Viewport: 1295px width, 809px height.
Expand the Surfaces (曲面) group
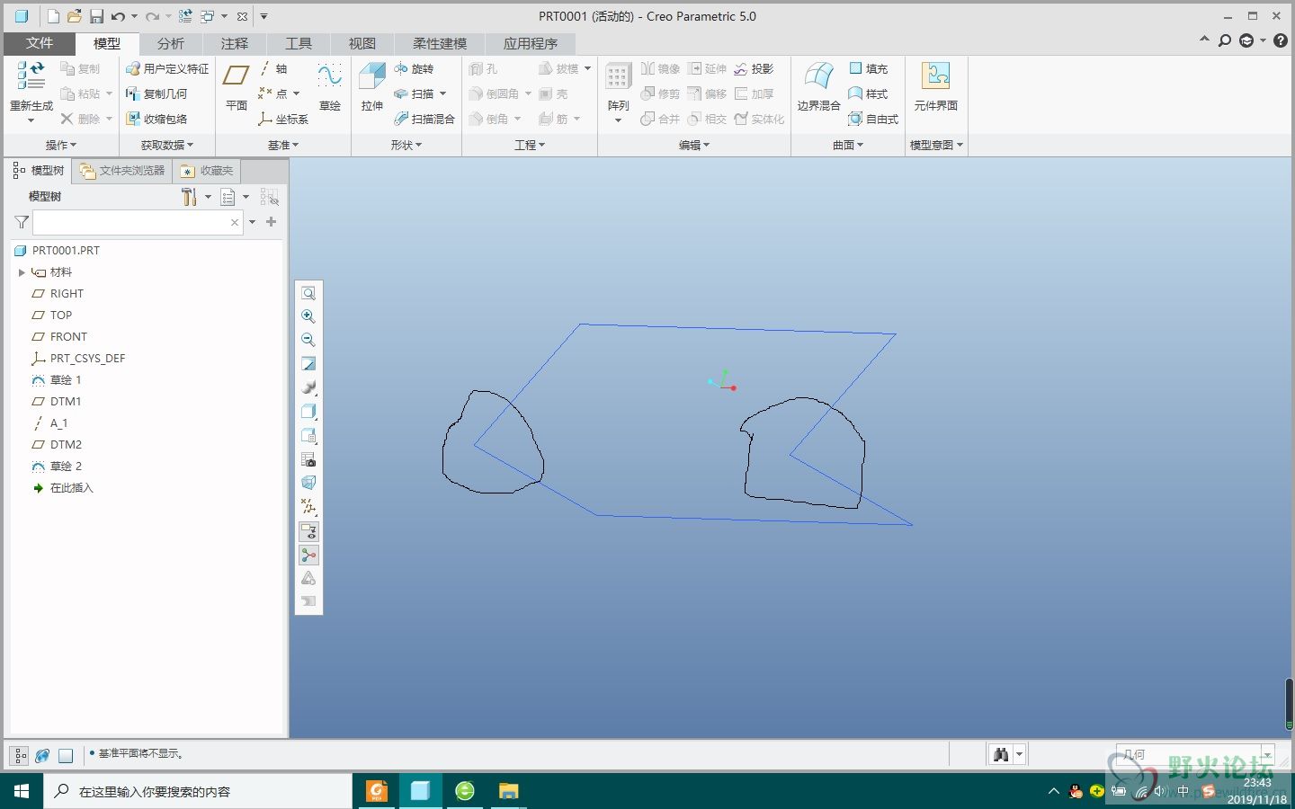848,145
